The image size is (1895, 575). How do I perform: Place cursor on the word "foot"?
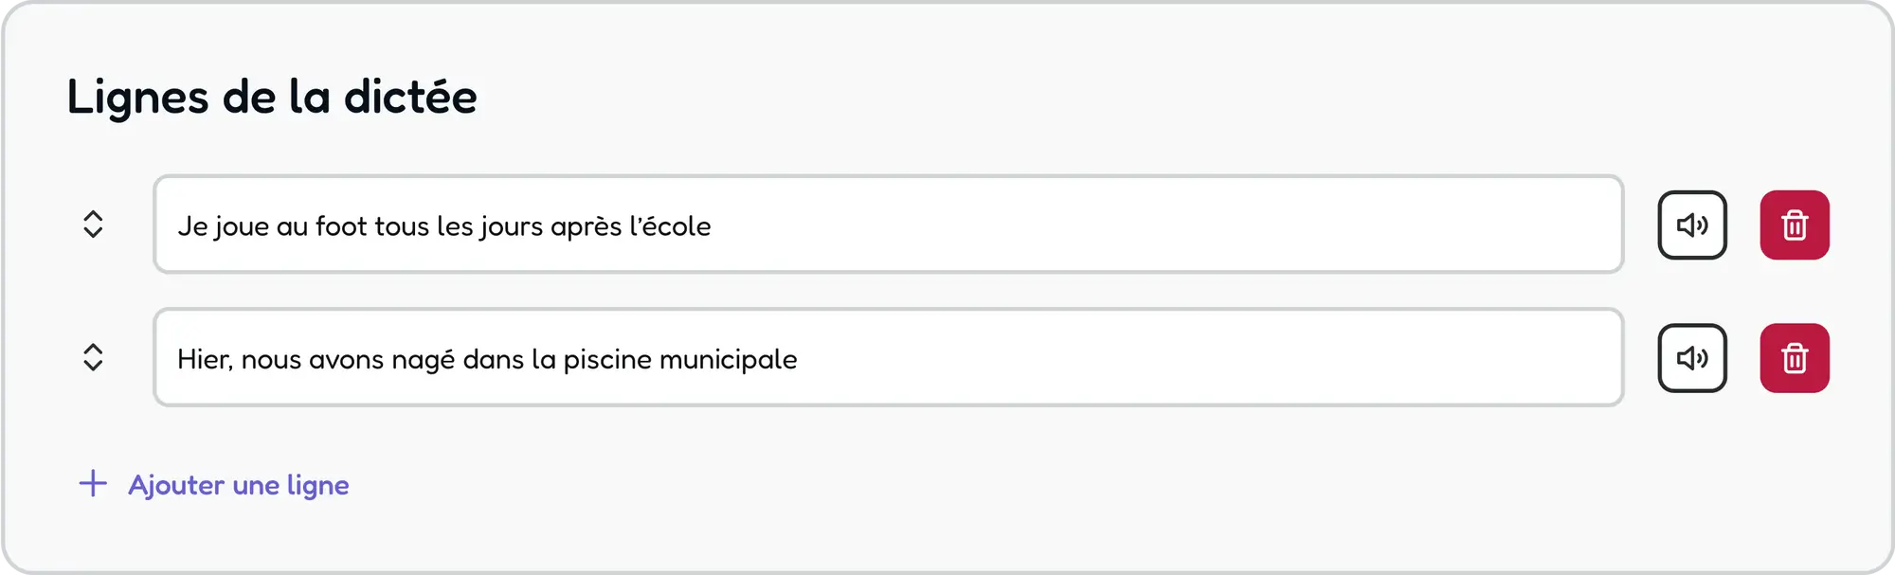(341, 226)
